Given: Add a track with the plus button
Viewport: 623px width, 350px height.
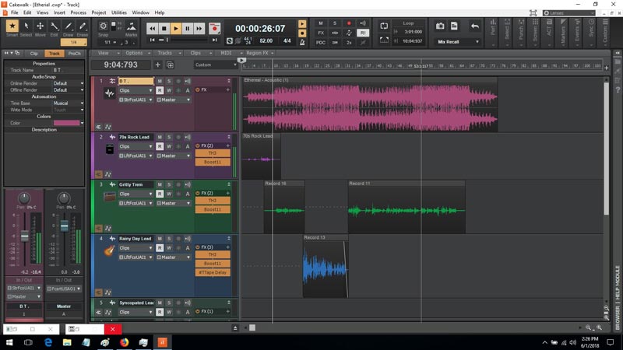Looking at the screenshot, I should coord(158,65).
